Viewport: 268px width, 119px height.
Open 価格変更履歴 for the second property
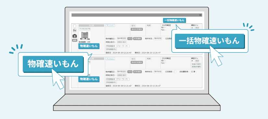tap(136, 62)
